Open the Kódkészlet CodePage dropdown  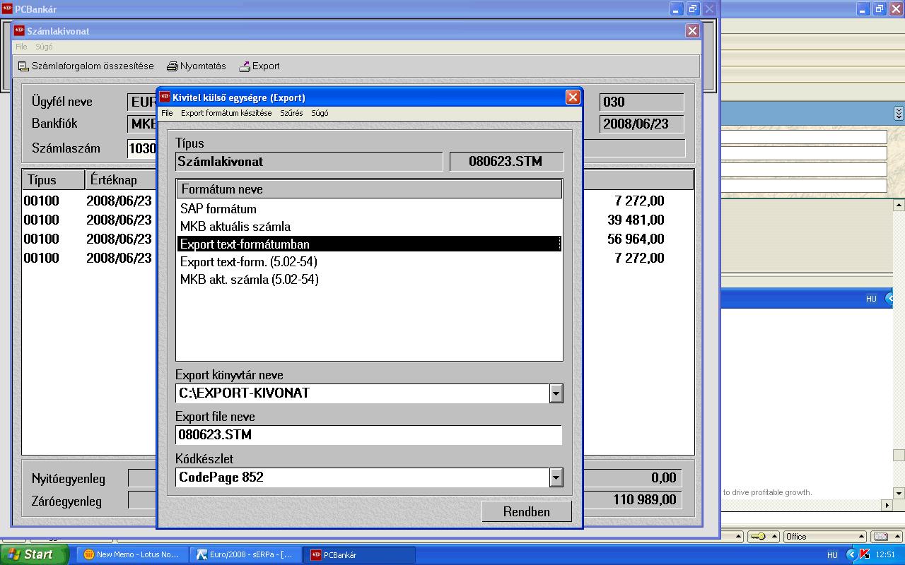tap(556, 477)
